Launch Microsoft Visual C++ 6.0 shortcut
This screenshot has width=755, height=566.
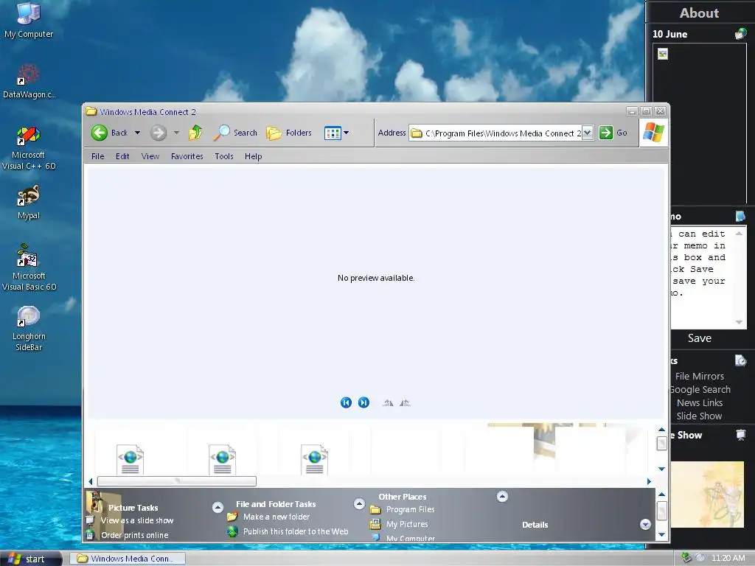pos(29,147)
